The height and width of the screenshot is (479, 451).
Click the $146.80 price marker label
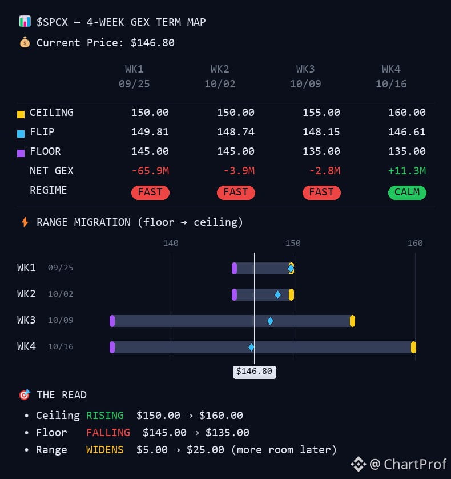[255, 372]
